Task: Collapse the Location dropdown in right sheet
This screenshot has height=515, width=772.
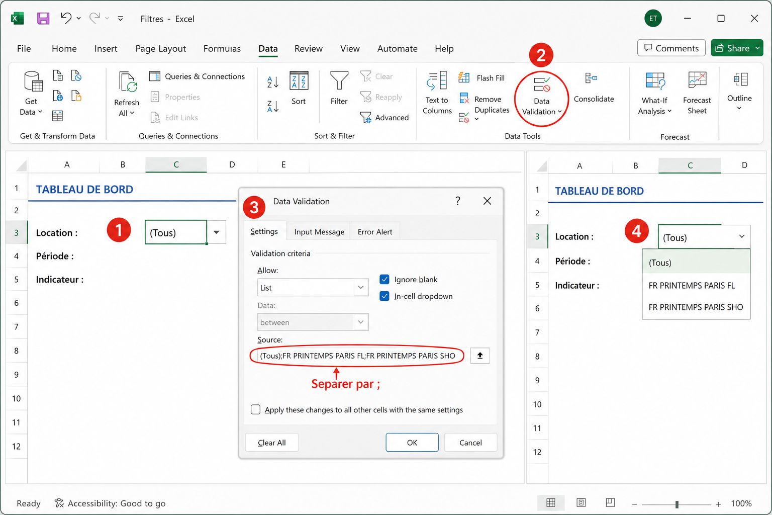Action: 742,237
